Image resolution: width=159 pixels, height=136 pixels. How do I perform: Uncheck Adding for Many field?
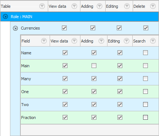pos(94,79)
